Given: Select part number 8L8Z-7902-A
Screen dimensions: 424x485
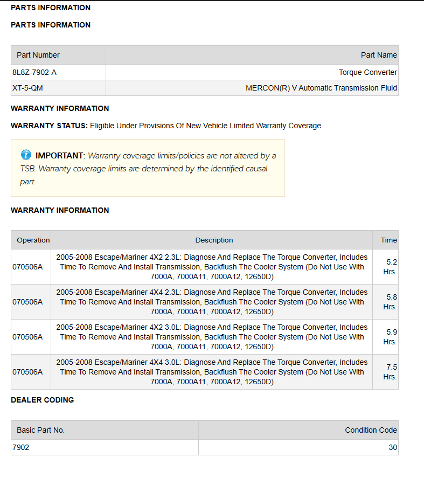Looking at the screenshot, I should click(34, 72).
